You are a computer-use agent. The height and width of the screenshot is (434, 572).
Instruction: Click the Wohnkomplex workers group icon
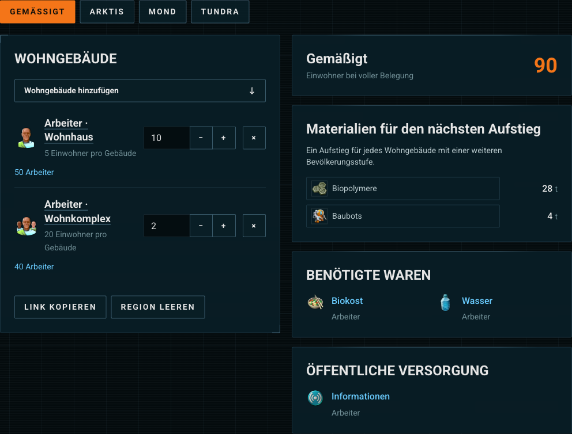click(x=27, y=226)
